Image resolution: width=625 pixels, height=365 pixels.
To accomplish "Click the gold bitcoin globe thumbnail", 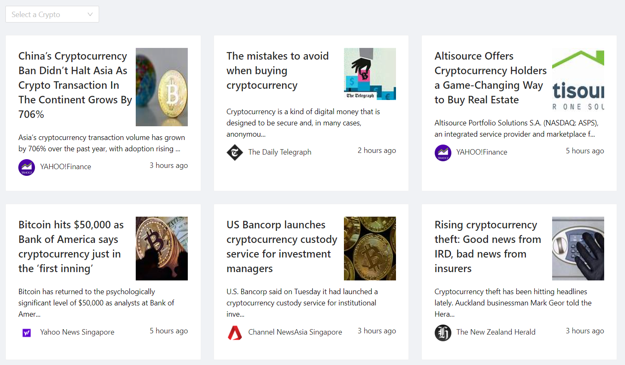I will (162, 87).
